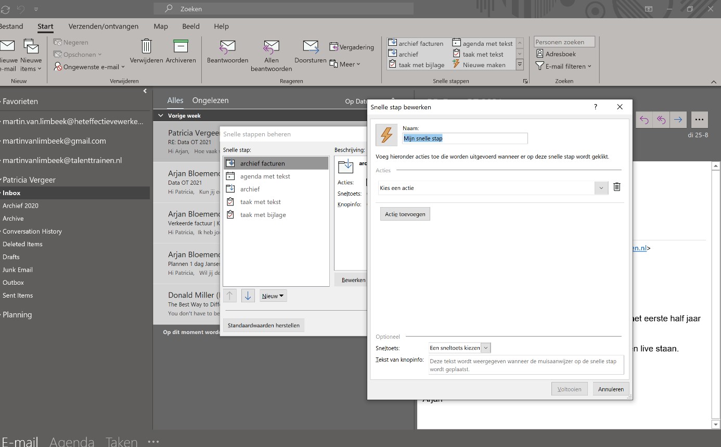Click the Verwijderen trash icon in the ribbon
The width and height of the screenshot is (721, 447).
tap(146, 52)
